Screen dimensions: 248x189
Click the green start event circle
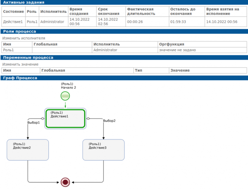pyautogui.click(x=65, y=96)
